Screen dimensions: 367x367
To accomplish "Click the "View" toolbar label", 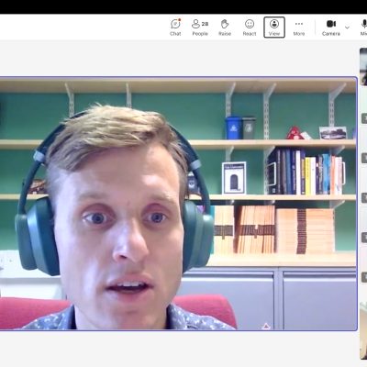I will pyautogui.click(x=274, y=34).
